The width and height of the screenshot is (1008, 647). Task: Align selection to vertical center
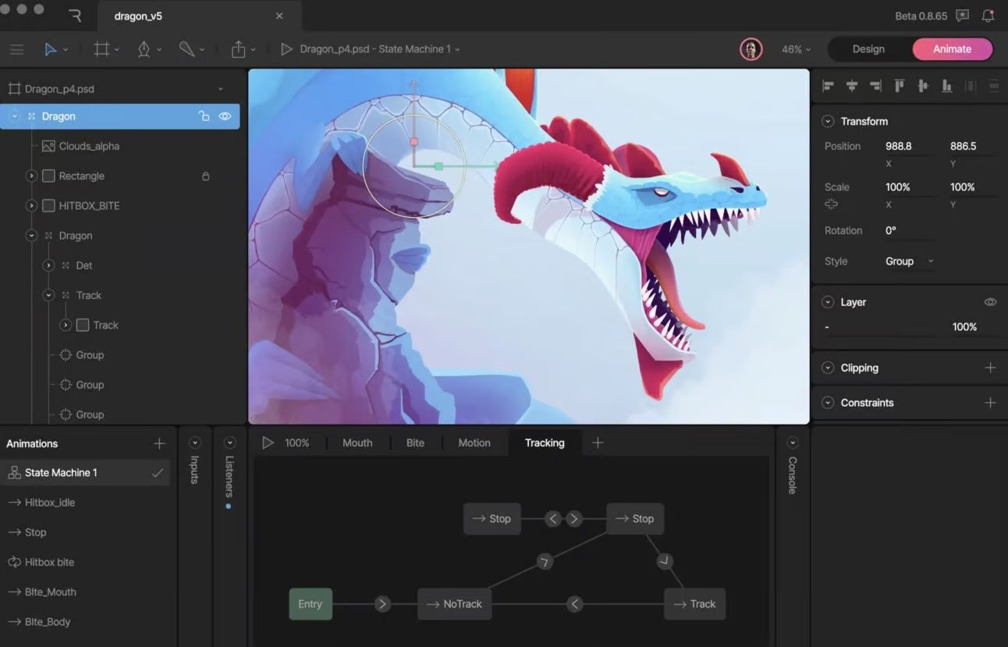[923, 86]
